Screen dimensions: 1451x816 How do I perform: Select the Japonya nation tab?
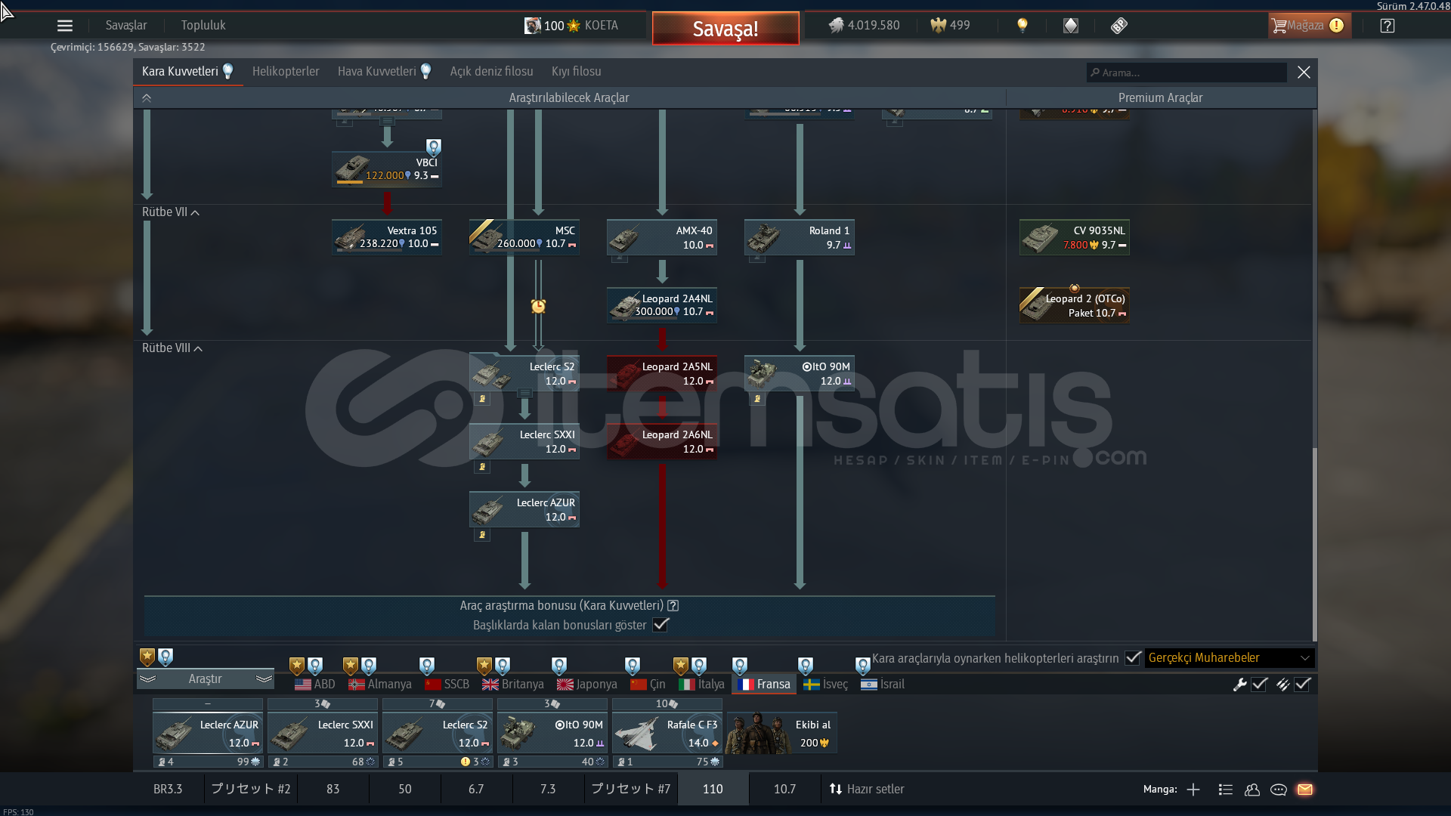click(x=587, y=685)
